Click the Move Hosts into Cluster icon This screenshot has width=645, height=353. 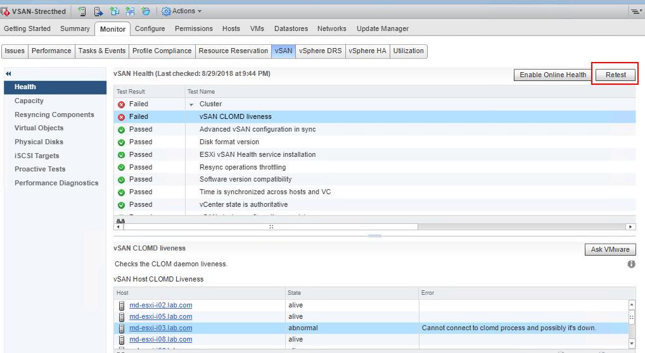pos(98,11)
